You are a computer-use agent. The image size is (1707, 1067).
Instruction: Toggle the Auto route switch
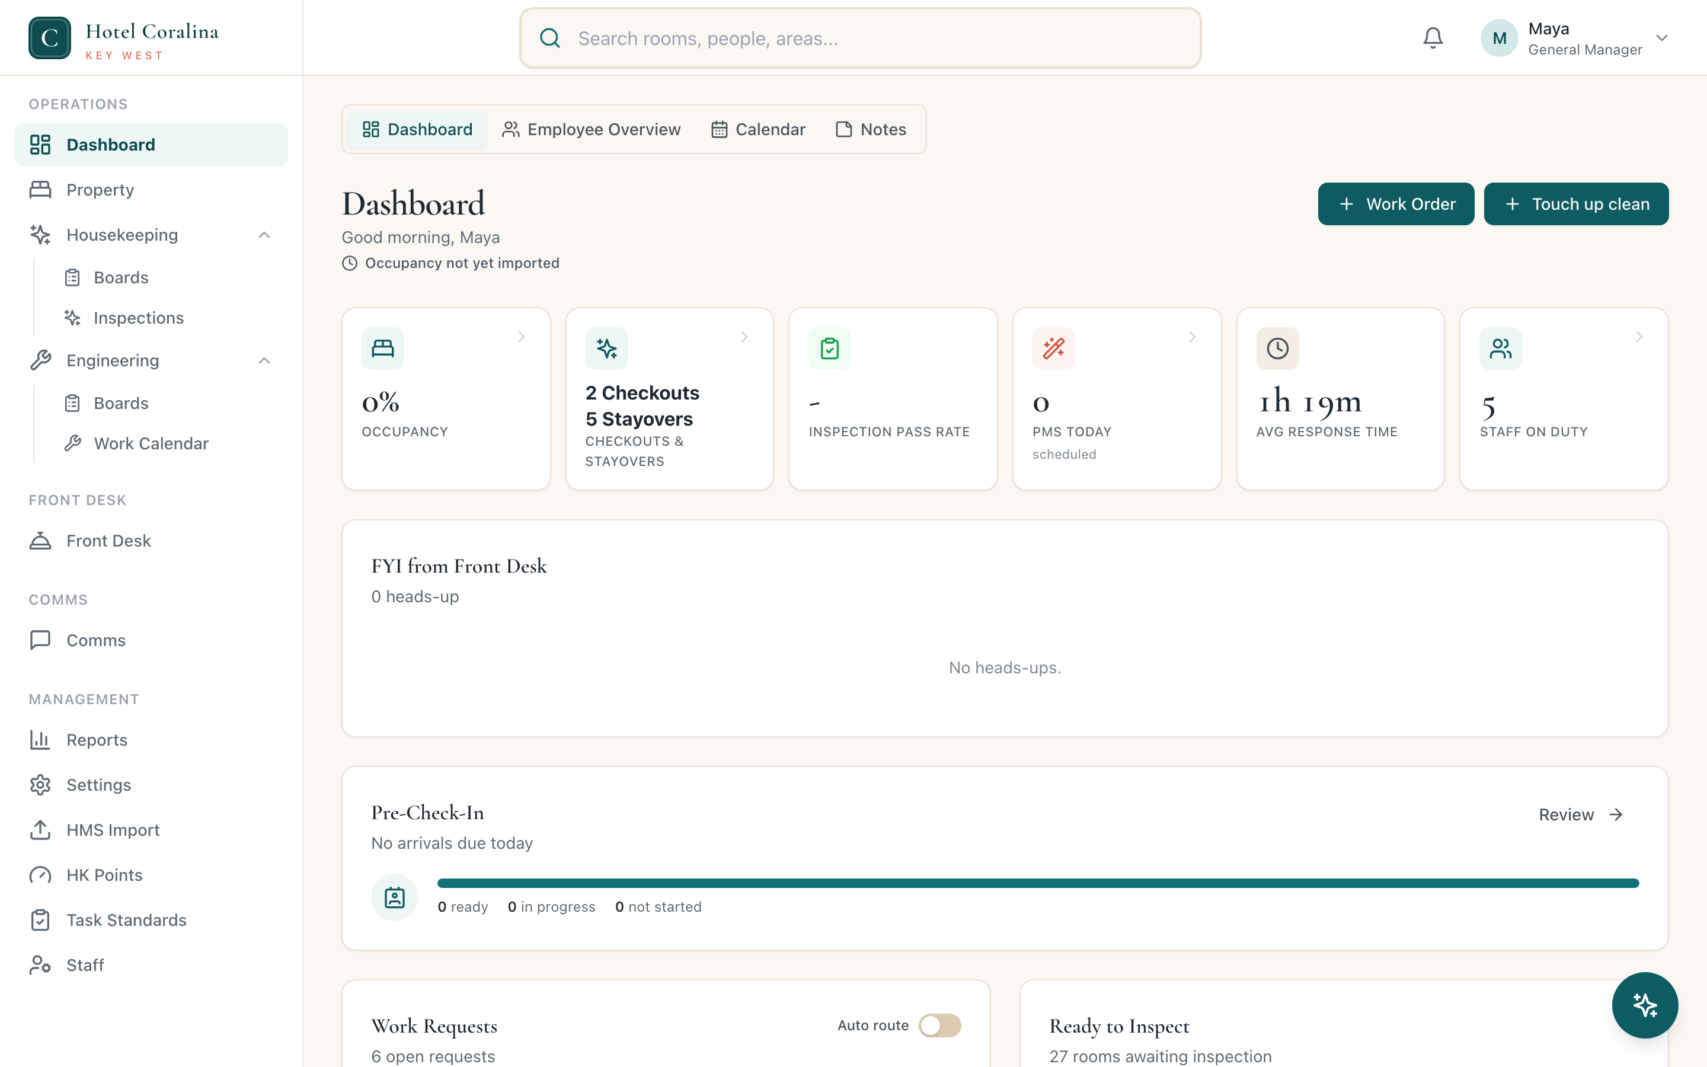939,1026
